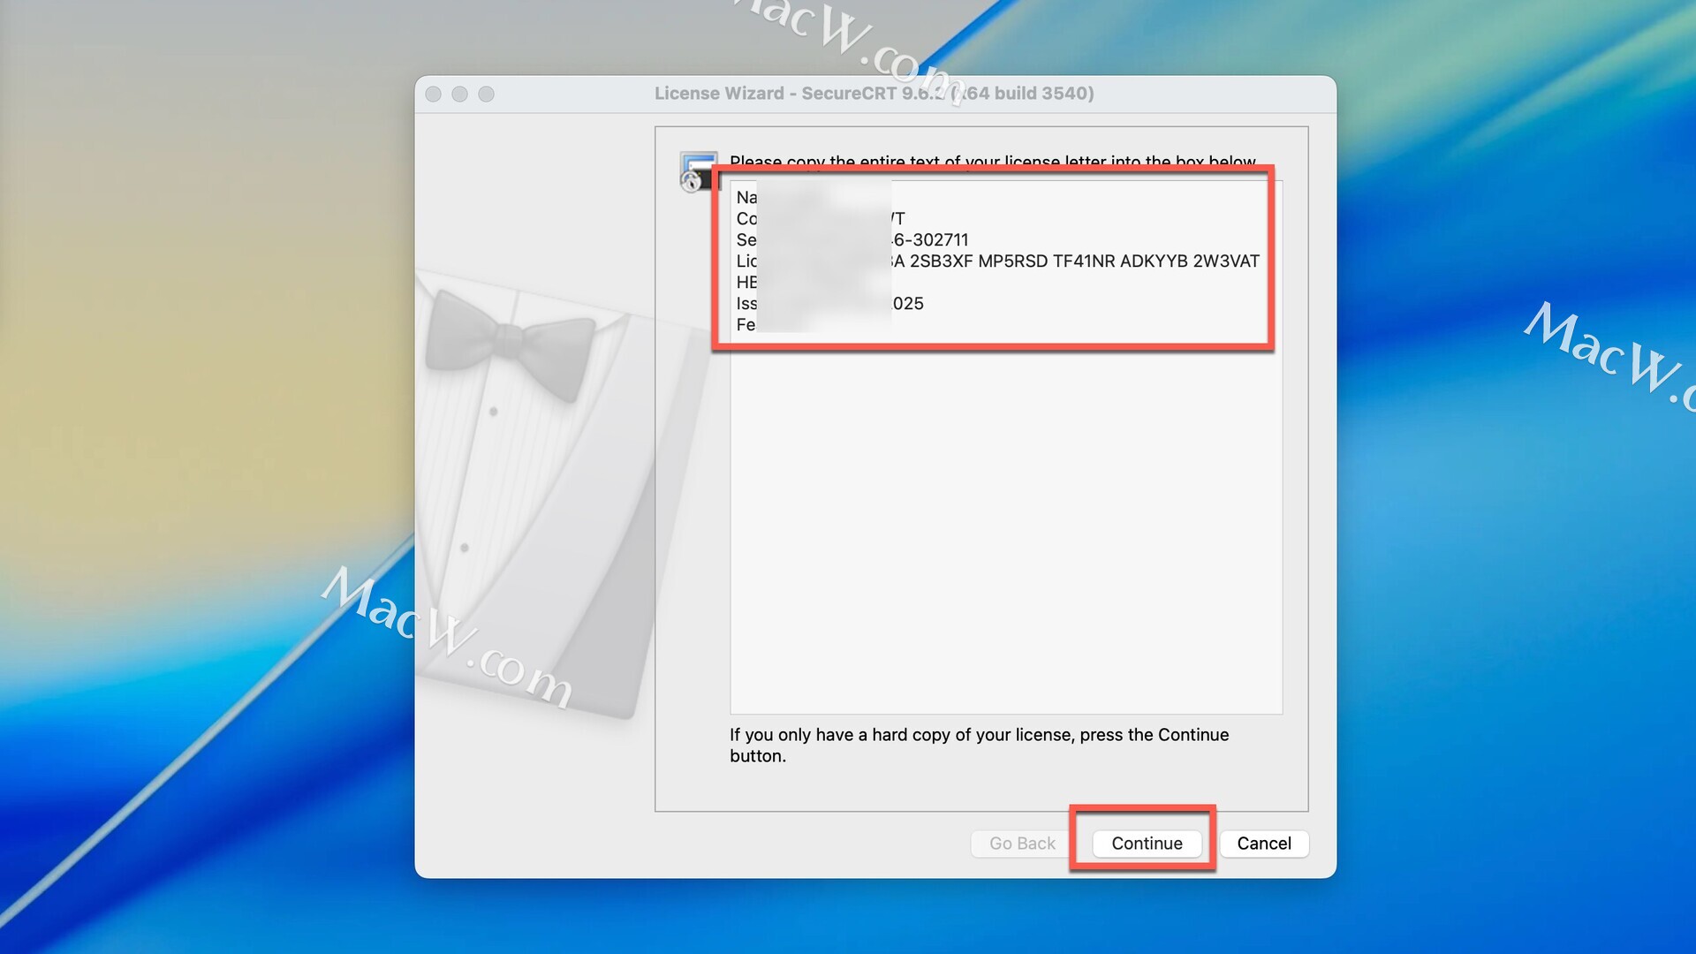Click the license wizard icon beside instructions

[697, 170]
